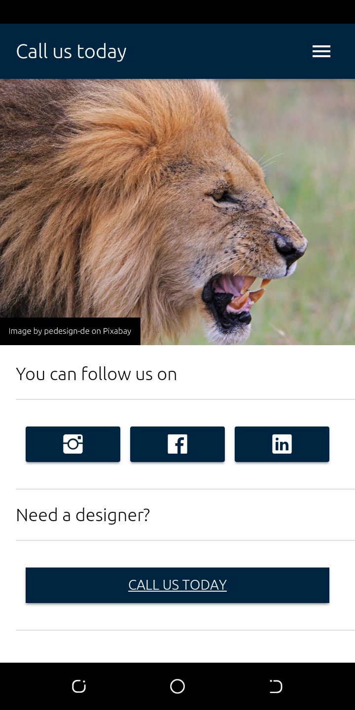
Task: Click the 'Call us today' header title
Action: [71, 51]
